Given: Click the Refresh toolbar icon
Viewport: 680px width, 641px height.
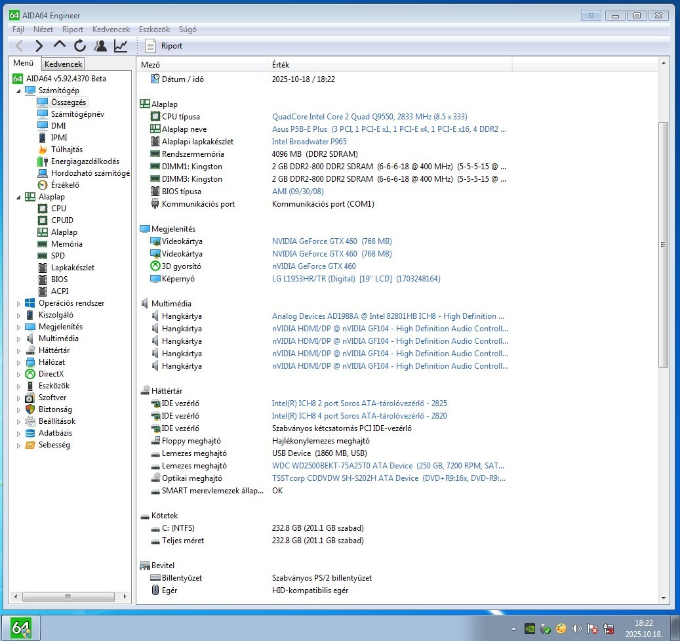Looking at the screenshot, I should (x=80, y=45).
